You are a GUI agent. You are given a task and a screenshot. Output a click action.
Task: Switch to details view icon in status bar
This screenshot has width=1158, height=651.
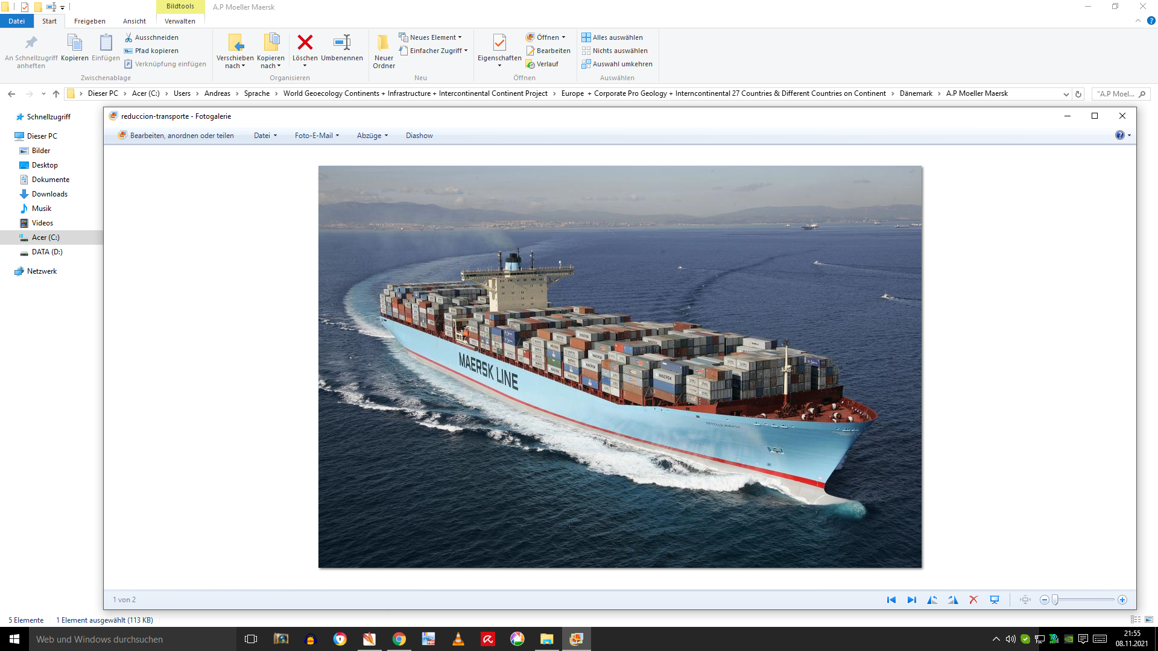click(x=1135, y=620)
